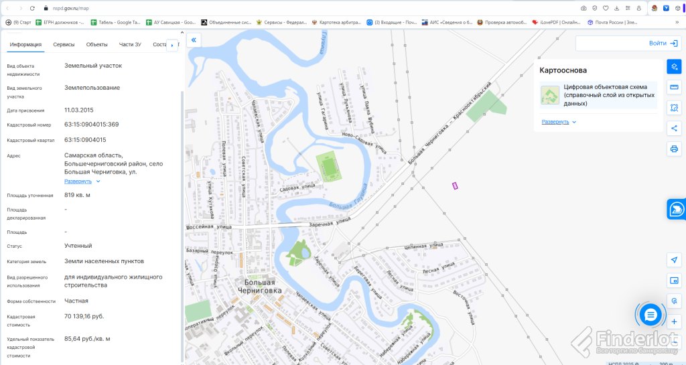Zoom in with the plus button
This screenshot has width=686, height=365.
(674, 321)
